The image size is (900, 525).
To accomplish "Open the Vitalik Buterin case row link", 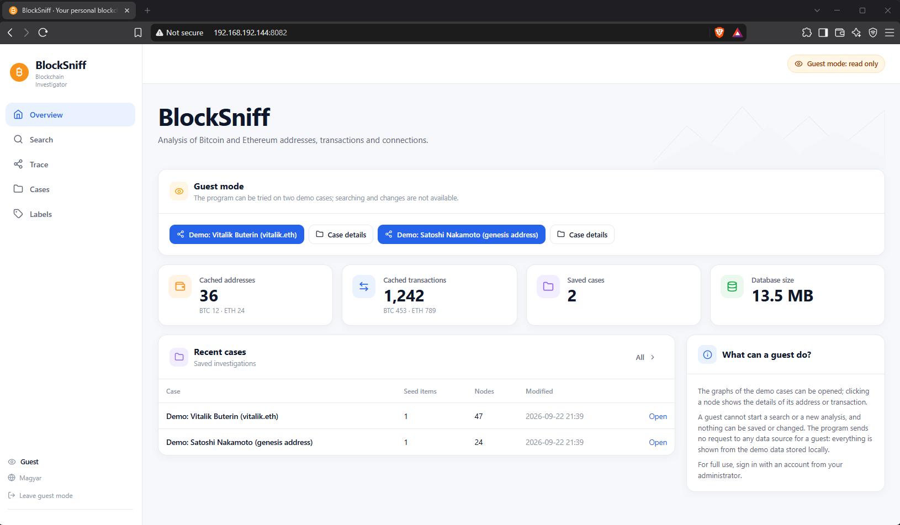I will (658, 416).
